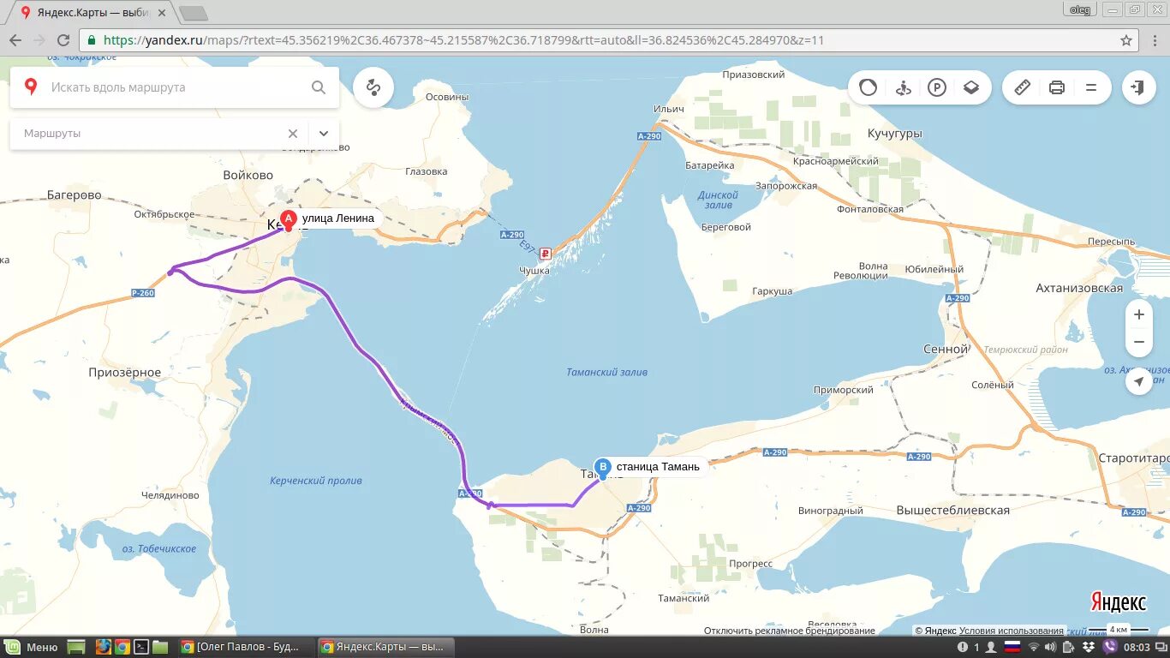Open a new browser tab
Viewport: 1170px width, 658px height.
pyautogui.click(x=194, y=13)
